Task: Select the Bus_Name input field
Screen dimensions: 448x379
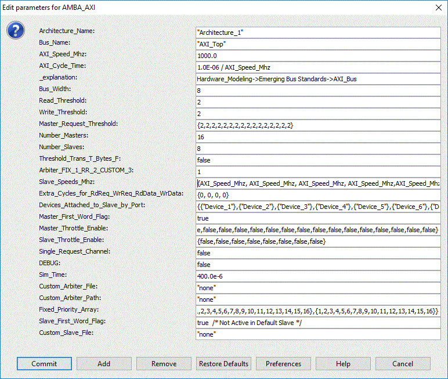Action: (318, 44)
